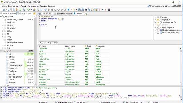Screen dimensions: 183x103
Task: Click the black round cancel icon
Action: (109, 10)
